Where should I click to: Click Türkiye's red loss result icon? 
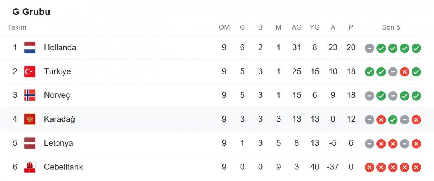(404, 72)
